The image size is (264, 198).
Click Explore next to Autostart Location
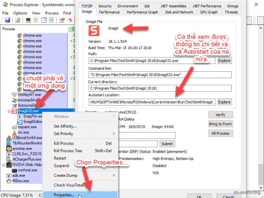pos(224,102)
